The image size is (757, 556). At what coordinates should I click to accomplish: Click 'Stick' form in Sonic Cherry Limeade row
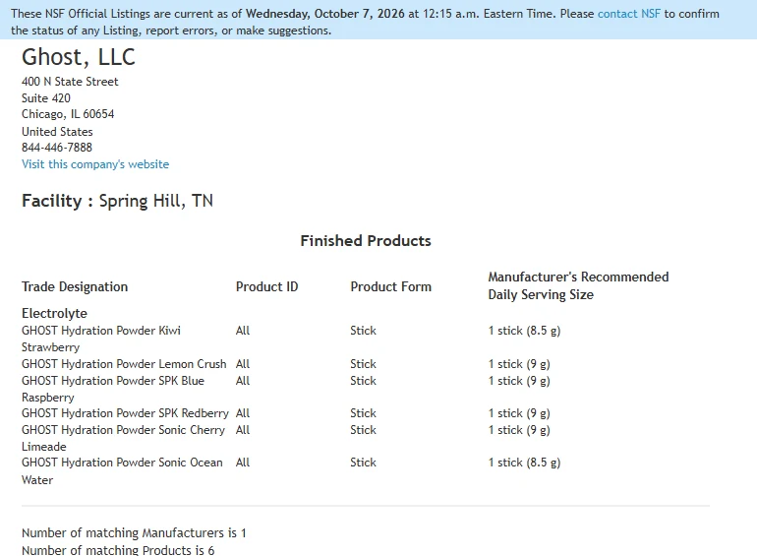tap(363, 430)
